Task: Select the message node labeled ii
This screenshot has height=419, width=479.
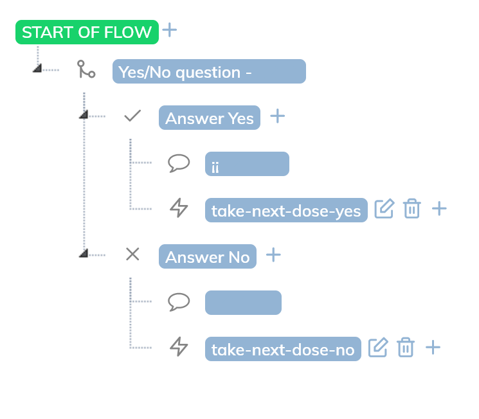Action: click(x=247, y=164)
